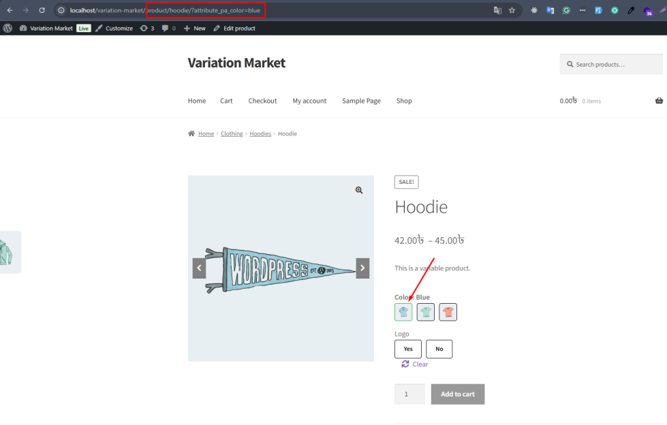Image resolution: width=667 pixels, height=425 pixels.
Task: Go to the Checkout menu item
Action: tap(262, 101)
